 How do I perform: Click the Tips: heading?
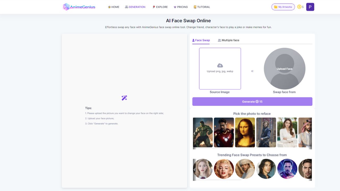click(88, 108)
